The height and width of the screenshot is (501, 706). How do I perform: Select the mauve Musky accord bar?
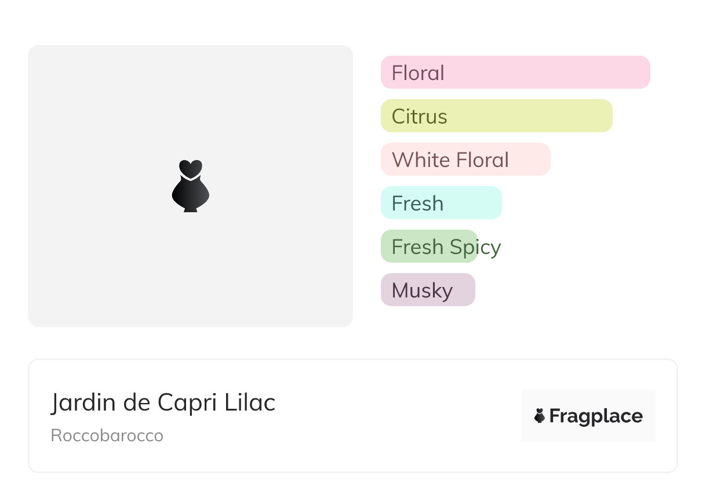tap(464, 290)
